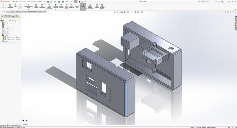The image size is (237, 128).
Task: Click the Insert Components tool
Action: [10, 6]
